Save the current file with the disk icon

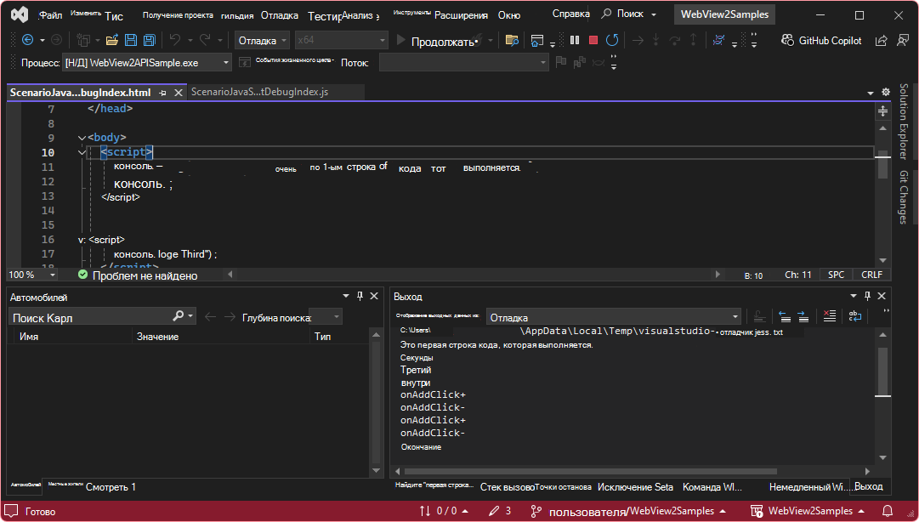point(131,40)
